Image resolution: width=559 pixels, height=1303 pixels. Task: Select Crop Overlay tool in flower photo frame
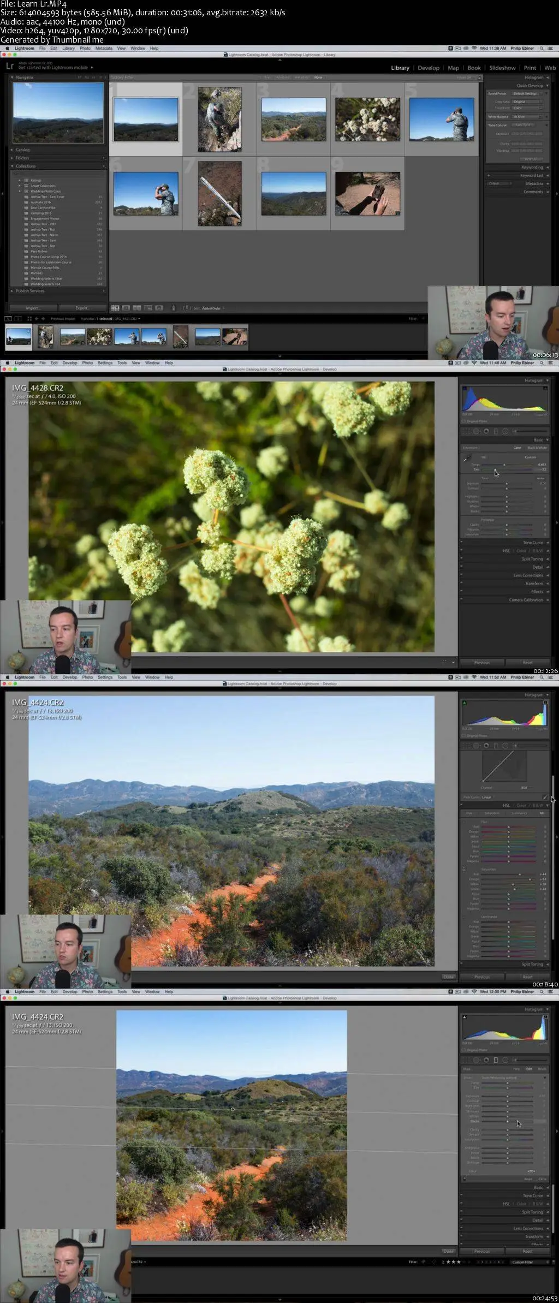pyautogui.click(x=466, y=431)
